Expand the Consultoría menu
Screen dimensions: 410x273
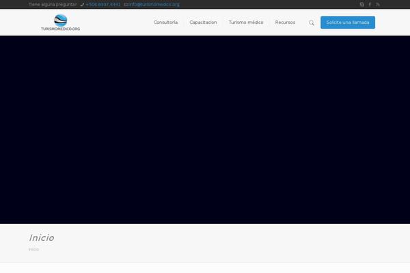[165, 23]
